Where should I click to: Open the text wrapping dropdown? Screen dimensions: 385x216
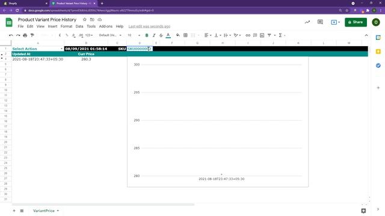[227, 35]
